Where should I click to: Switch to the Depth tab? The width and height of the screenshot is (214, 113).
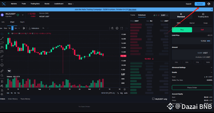pos(22,22)
